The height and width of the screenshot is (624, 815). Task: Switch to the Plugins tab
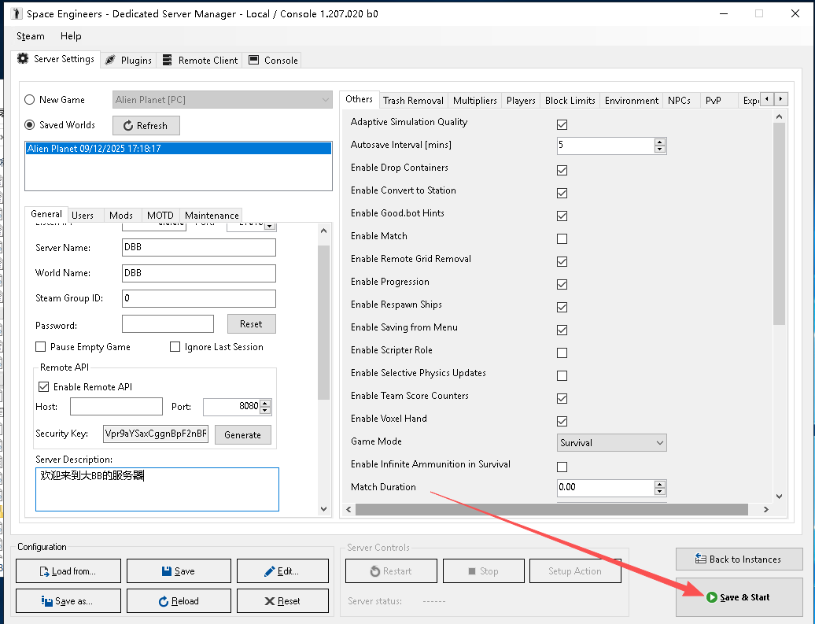[x=128, y=61]
